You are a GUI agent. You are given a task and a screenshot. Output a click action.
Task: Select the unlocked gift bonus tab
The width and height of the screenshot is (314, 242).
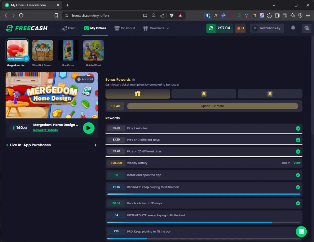click(138, 94)
